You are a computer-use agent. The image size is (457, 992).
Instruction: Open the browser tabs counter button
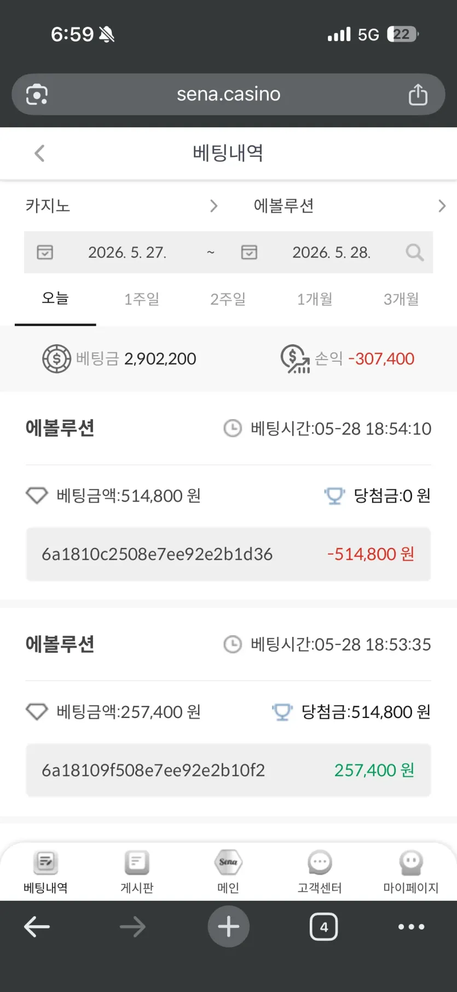[323, 927]
